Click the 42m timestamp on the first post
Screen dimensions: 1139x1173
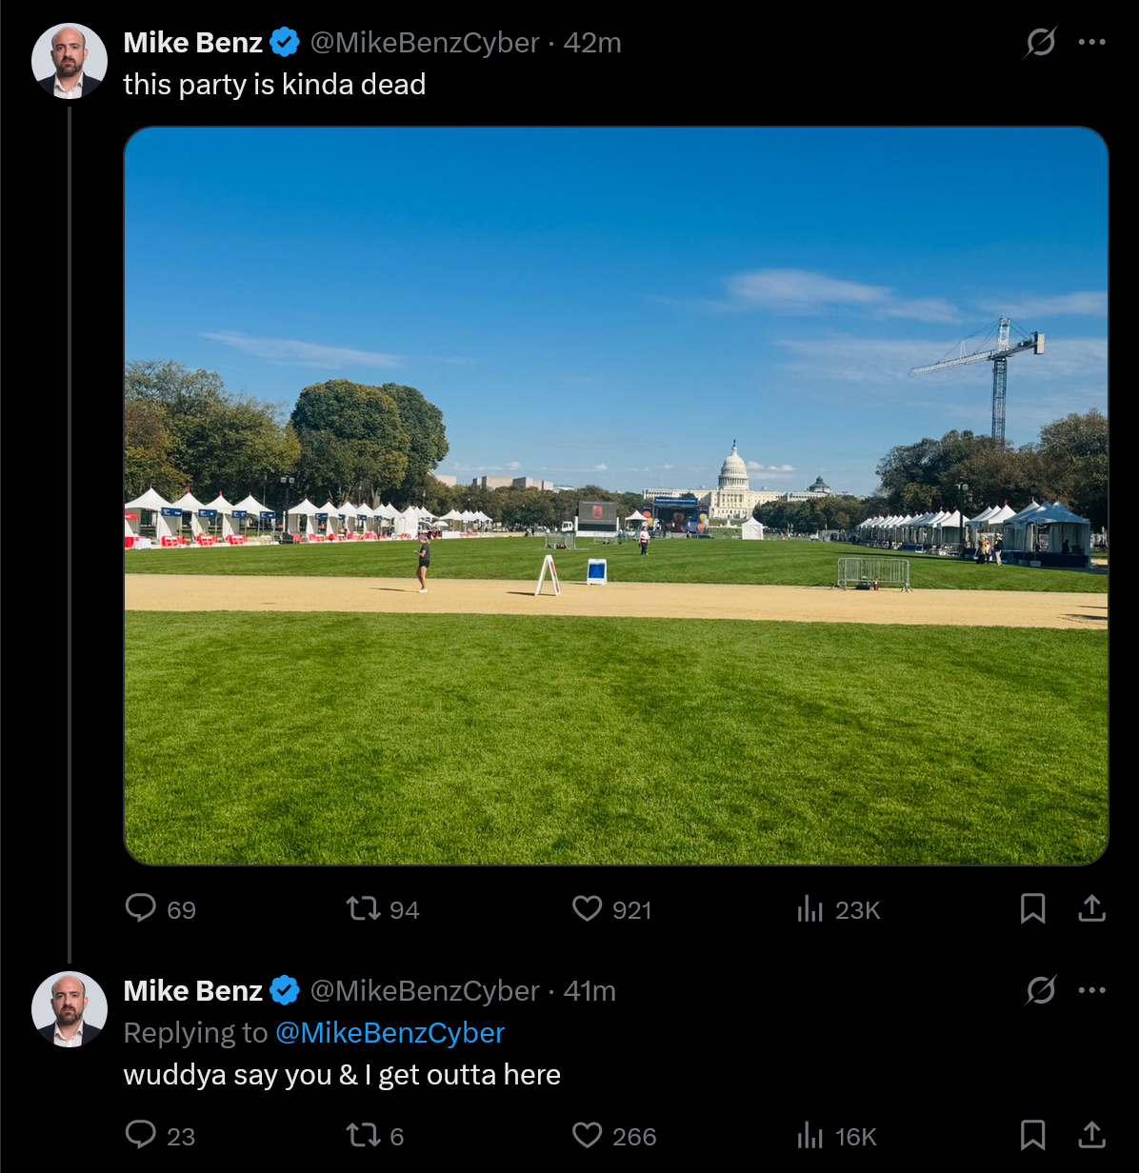(x=592, y=43)
